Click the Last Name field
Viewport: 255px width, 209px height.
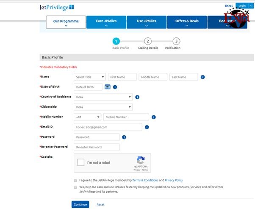click(184, 77)
